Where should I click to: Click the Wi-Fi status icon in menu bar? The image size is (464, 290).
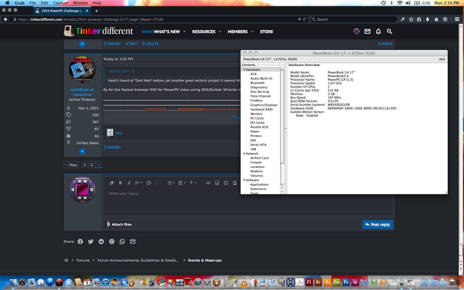400,3
